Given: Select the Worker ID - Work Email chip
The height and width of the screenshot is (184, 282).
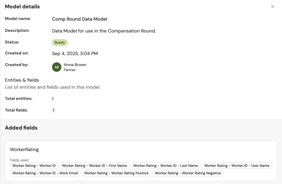Looking at the screenshot, I should [45, 173].
